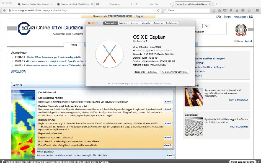Select the Supporto tab in About This Mac

pos(158,23)
